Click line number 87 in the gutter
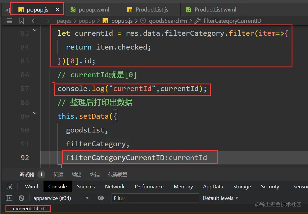The height and width of the screenshot is (214, 308). [25, 89]
